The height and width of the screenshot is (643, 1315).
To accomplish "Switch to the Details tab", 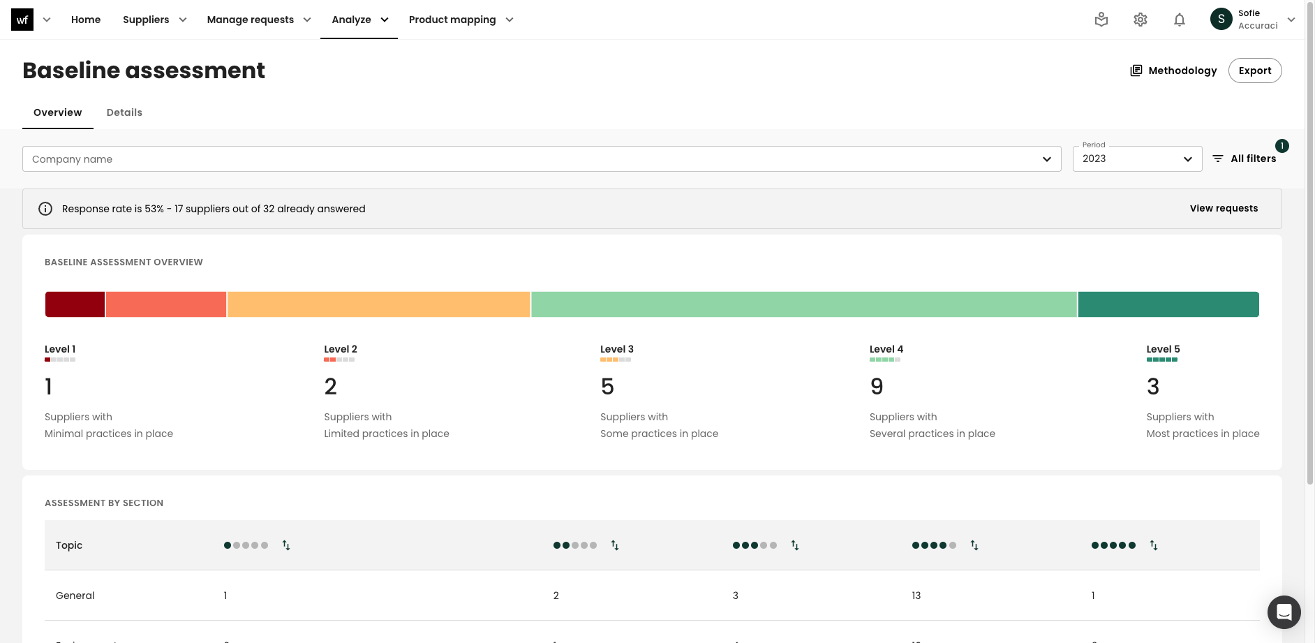I will [x=124, y=112].
